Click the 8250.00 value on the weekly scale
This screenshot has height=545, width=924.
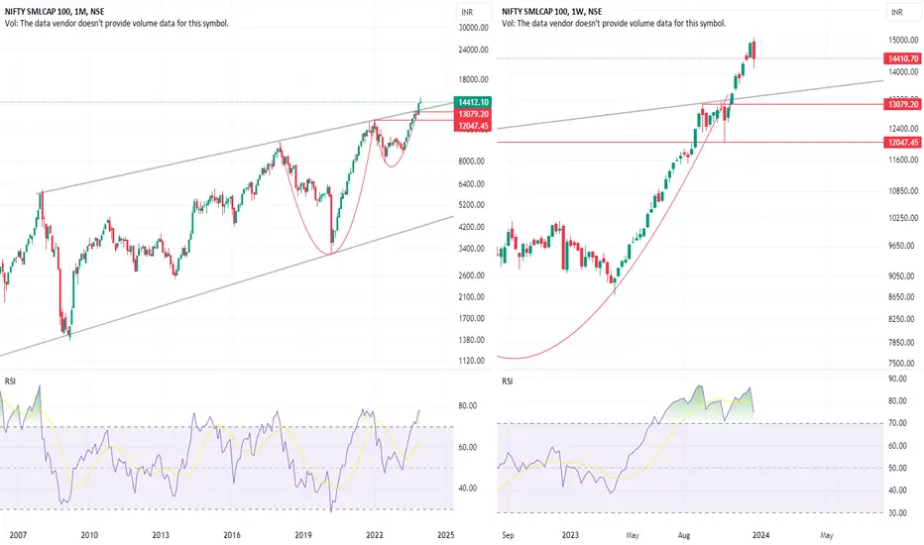point(901,319)
